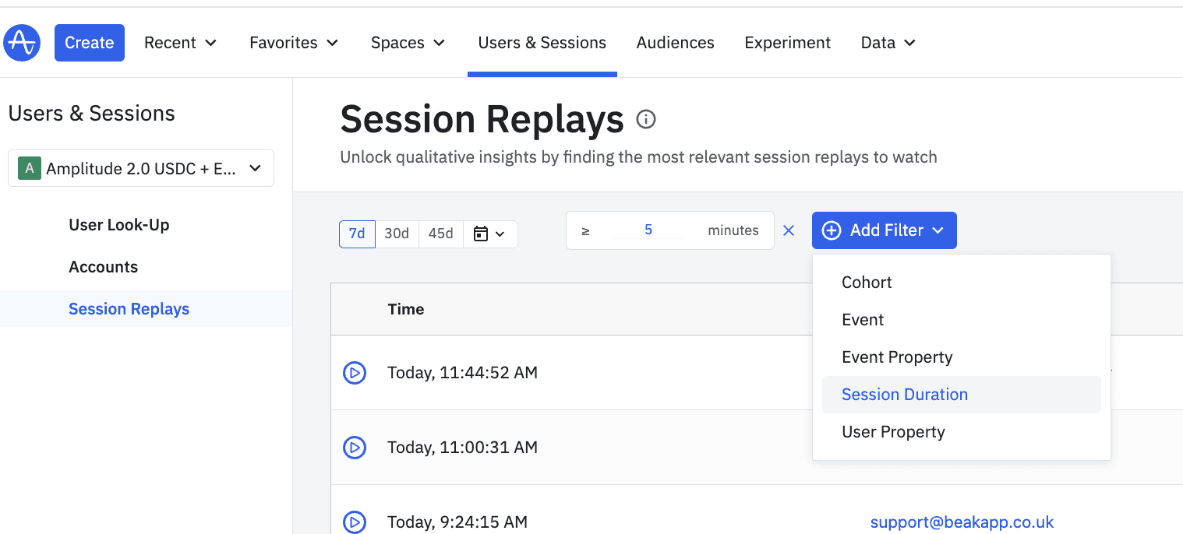This screenshot has width=1183, height=534.
Task: Open User Look-Up in sidebar
Action: (118, 225)
